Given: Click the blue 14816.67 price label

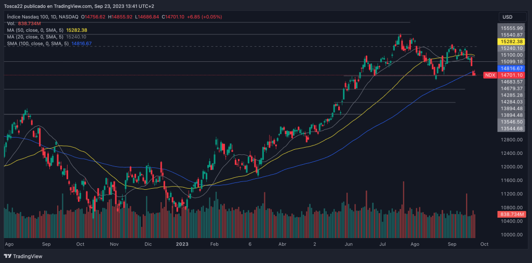Looking at the screenshot, I should click(512, 68).
